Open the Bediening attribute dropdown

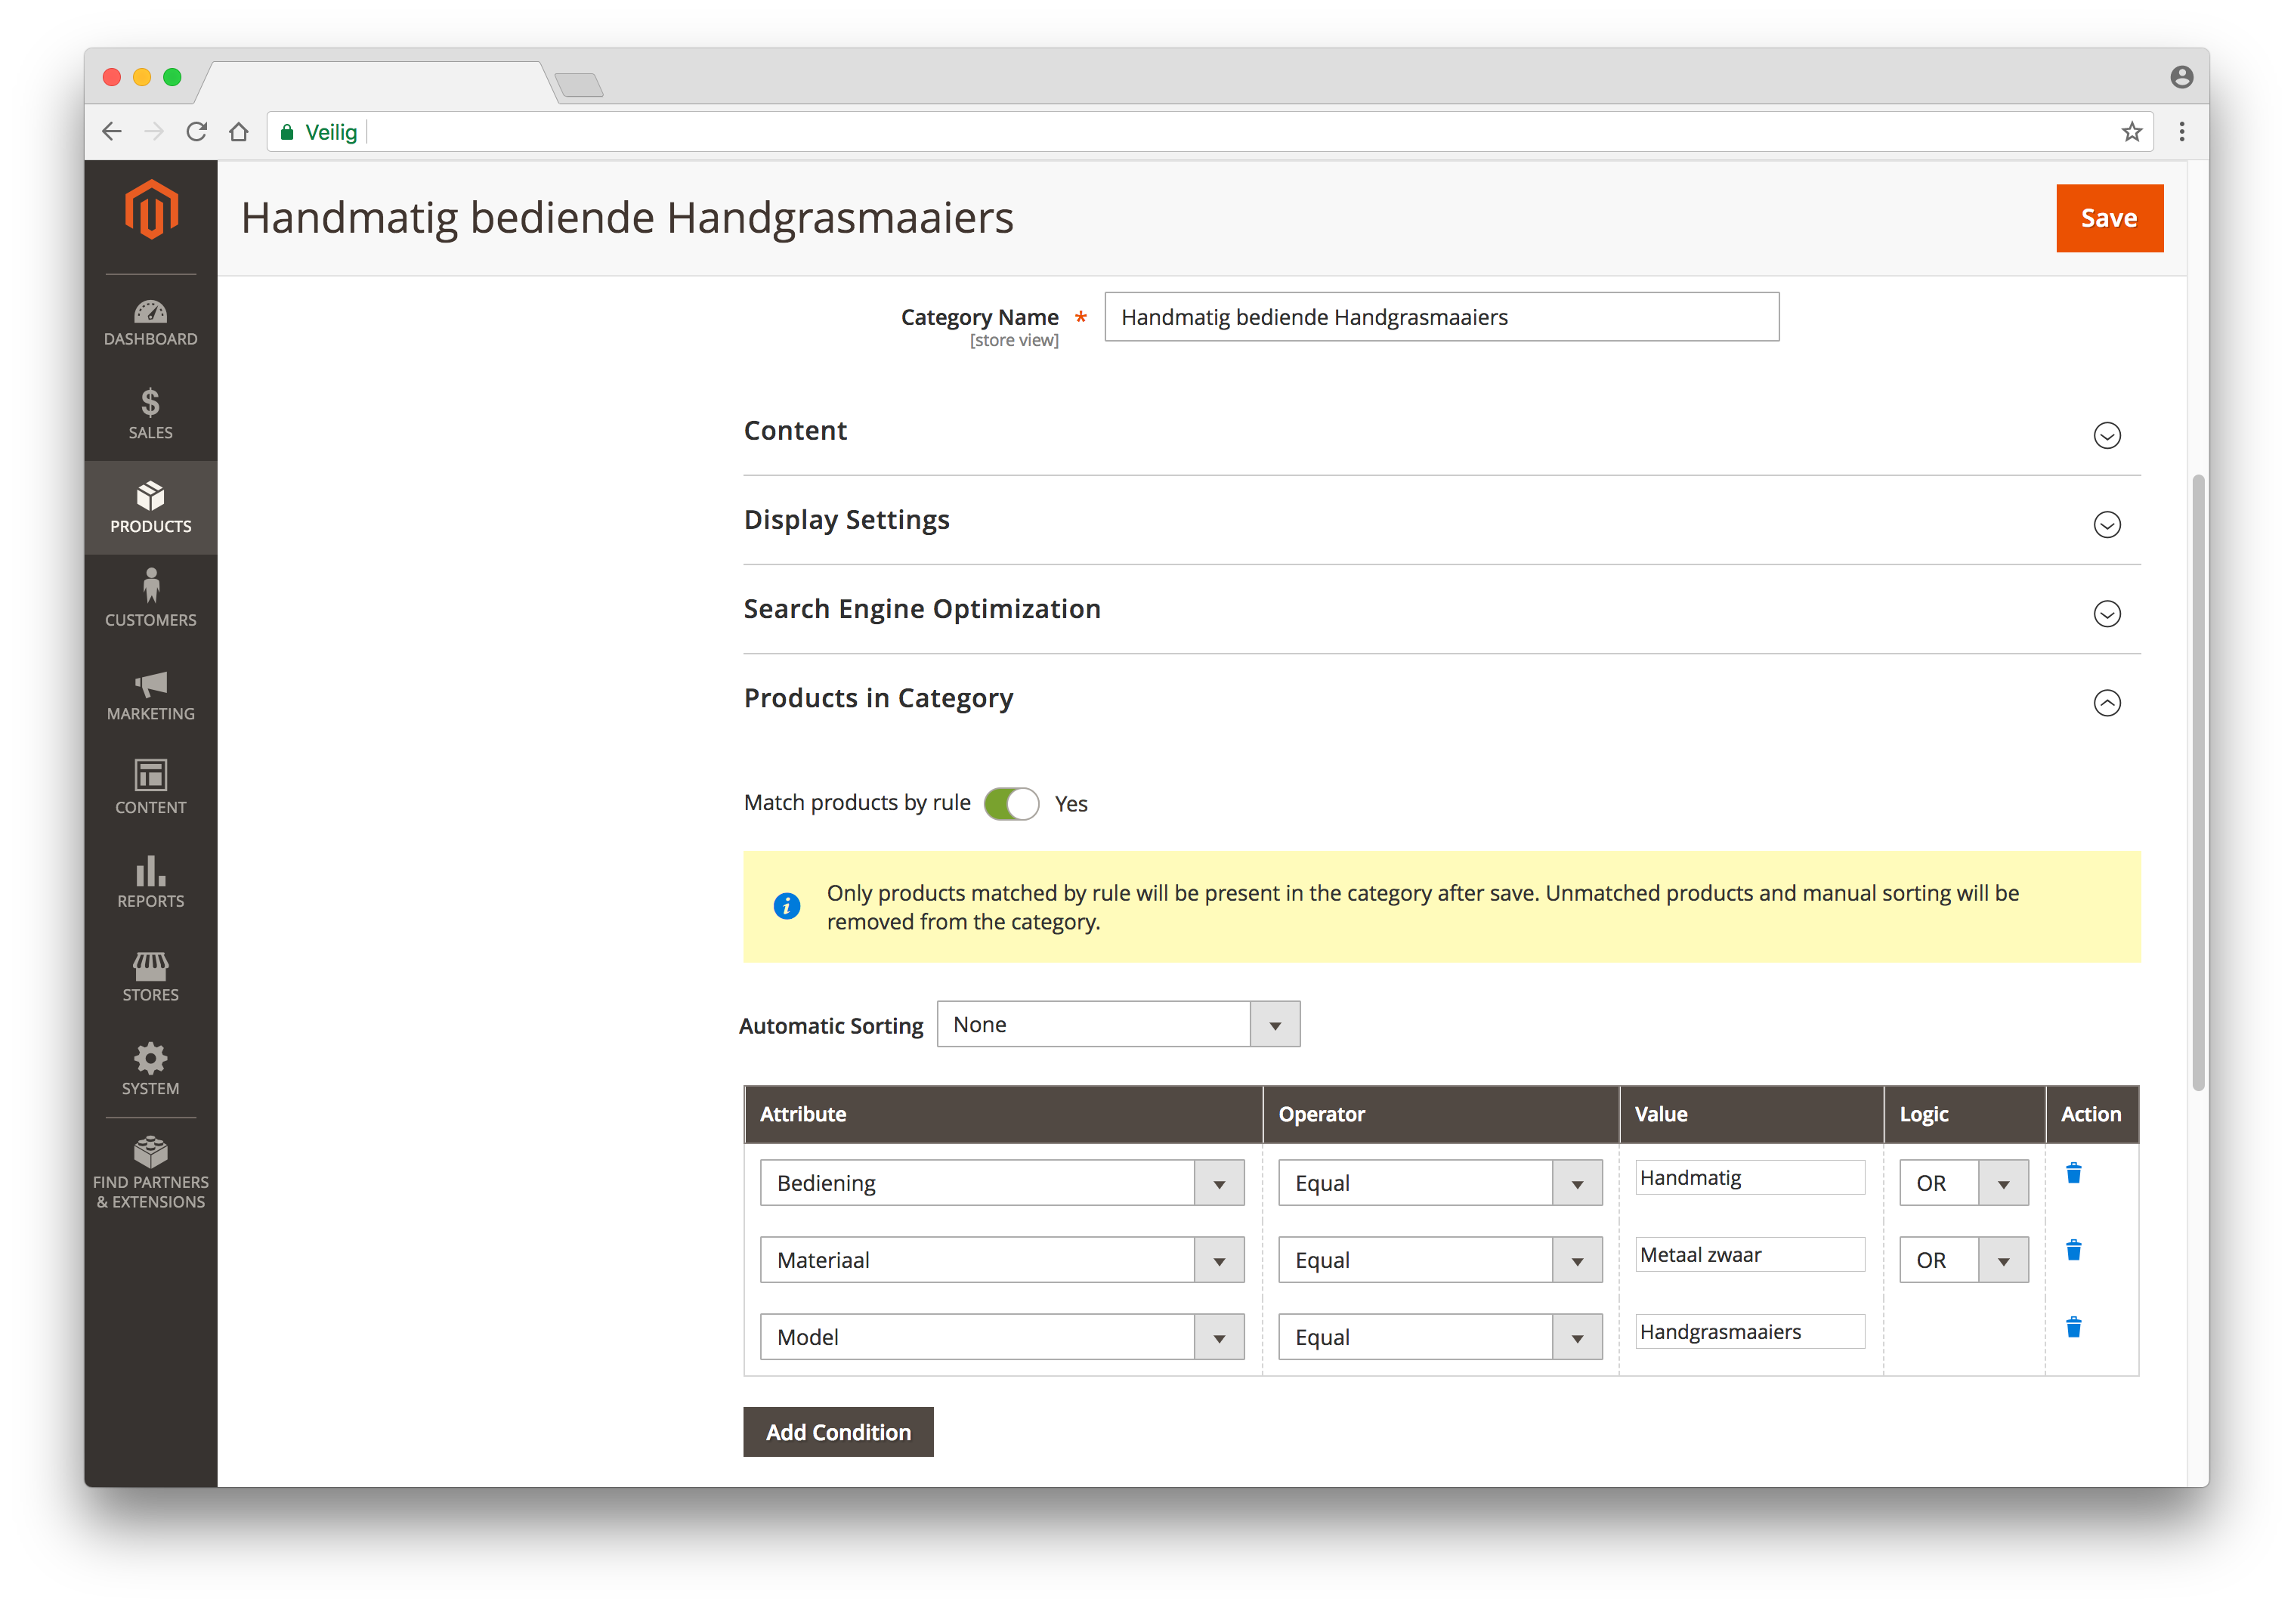pyautogui.click(x=1001, y=1183)
